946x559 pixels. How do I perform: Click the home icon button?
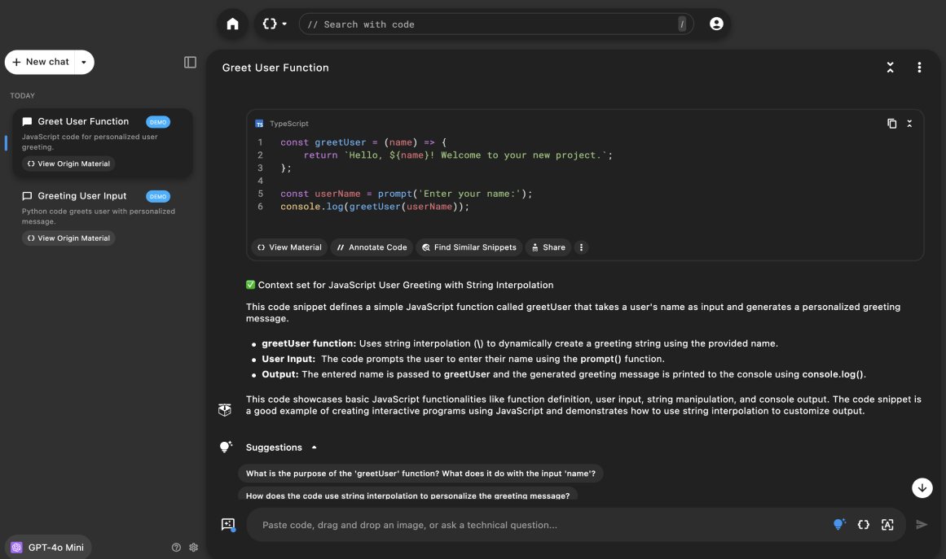232,24
